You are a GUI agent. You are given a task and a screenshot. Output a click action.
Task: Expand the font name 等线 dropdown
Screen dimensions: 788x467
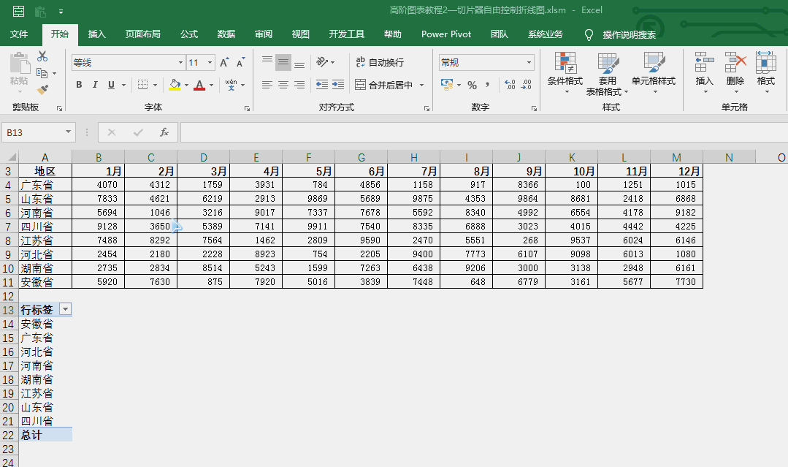click(180, 63)
